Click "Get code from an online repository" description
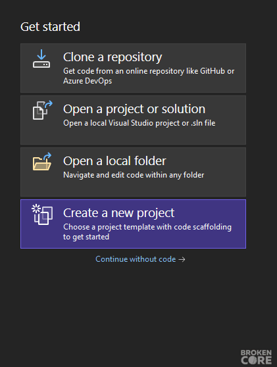277x367 pixels. [149, 76]
